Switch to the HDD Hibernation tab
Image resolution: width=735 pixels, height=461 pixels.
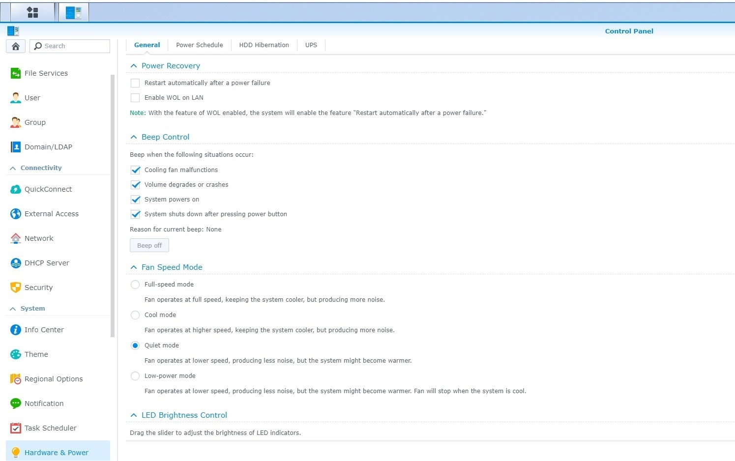point(264,45)
